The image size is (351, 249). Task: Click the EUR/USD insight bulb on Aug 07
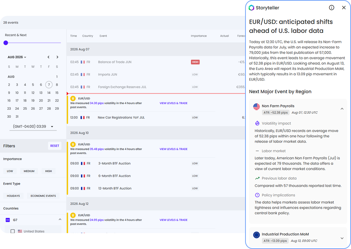pyautogui.click(x=73, y=98)
